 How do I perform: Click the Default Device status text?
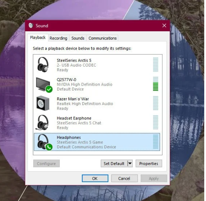point(70,89)
